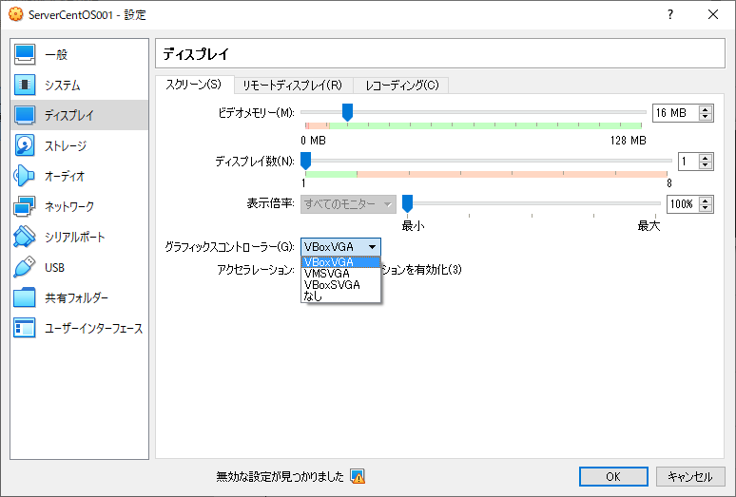
Task: Decrease scale factor with down arrow
Action: [705, 208]
